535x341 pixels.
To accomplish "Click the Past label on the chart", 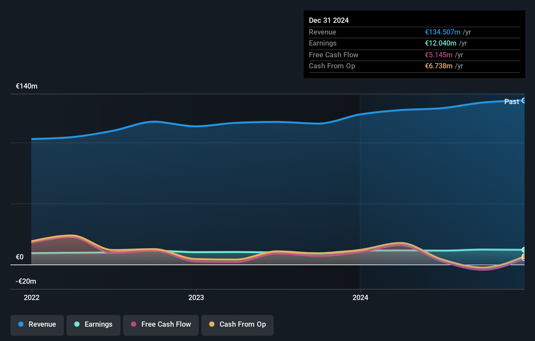I will click(512, 102).
